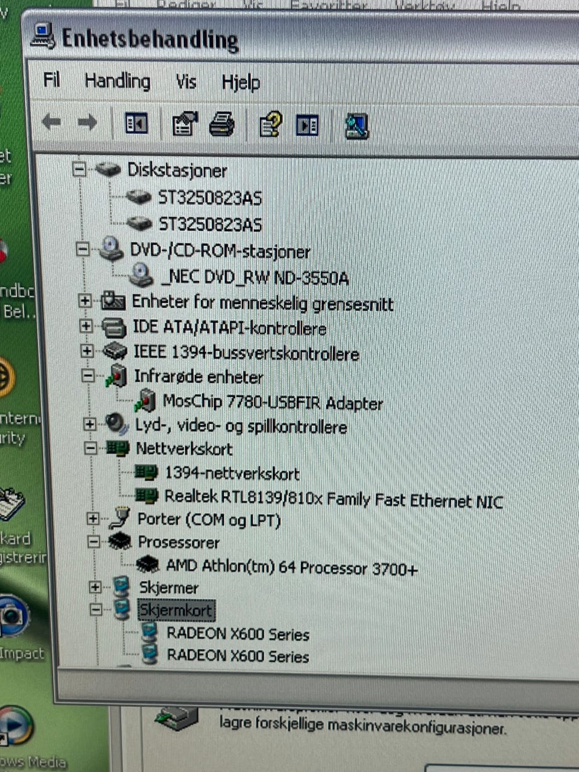Viewport: 579px width, 772px height.
Task: Collapse the Nettverkskort node
Action: click(91, 448)
